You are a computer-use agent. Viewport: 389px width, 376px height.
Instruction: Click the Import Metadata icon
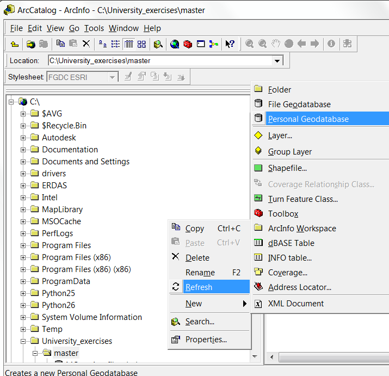(168, 77)
